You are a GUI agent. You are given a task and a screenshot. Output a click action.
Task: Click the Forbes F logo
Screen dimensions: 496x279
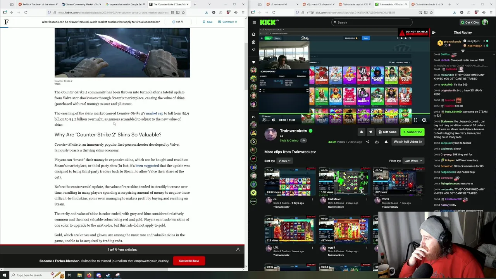tap(6, 22)
